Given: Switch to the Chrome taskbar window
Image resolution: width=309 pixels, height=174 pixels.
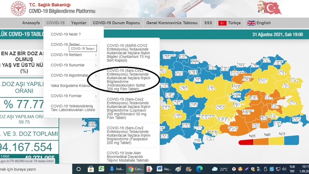Looking at the screenshot, I should click(x=136, y=169).
